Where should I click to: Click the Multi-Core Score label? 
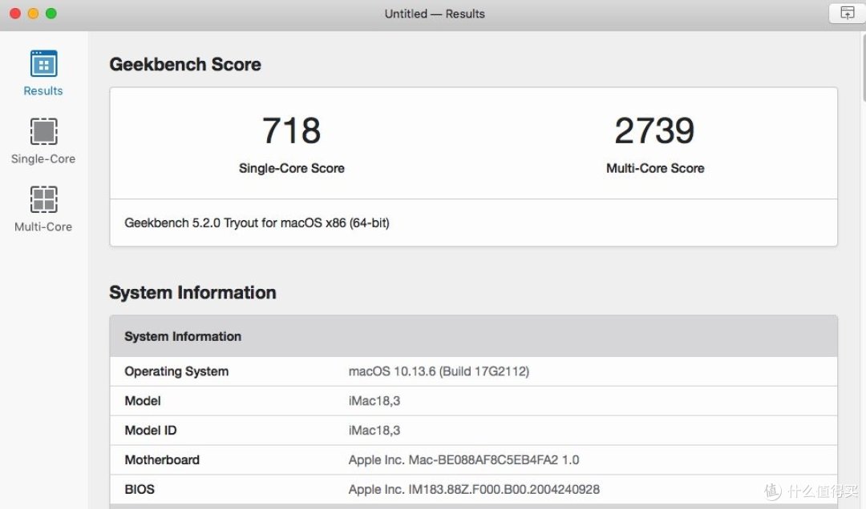click(655, 168)
